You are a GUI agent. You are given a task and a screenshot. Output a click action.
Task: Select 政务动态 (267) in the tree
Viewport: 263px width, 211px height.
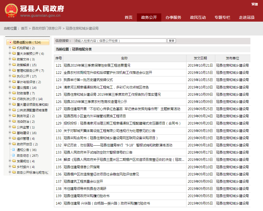(27, 156)
